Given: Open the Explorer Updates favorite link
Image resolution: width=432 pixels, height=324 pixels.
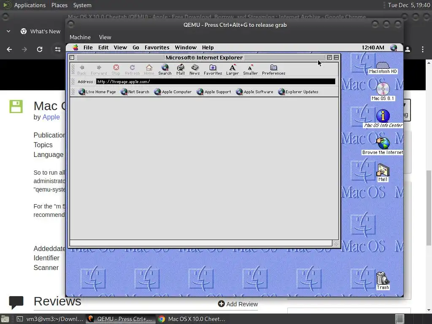Looking at the screenshot, I should tap(298, 92).
